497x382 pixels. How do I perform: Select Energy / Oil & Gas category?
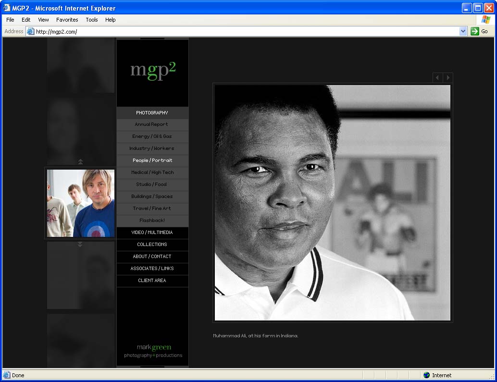click(152, 136)
